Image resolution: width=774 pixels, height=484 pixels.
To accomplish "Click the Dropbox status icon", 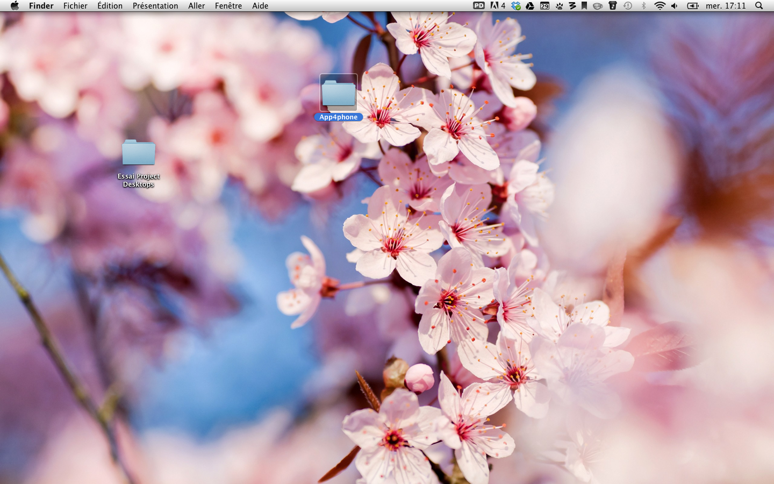I will 516,6.
